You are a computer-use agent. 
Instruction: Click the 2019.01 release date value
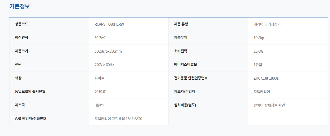coord(101,92)
